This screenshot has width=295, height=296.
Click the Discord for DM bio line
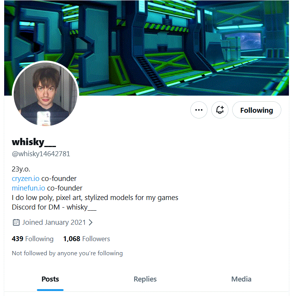point(54,207)
